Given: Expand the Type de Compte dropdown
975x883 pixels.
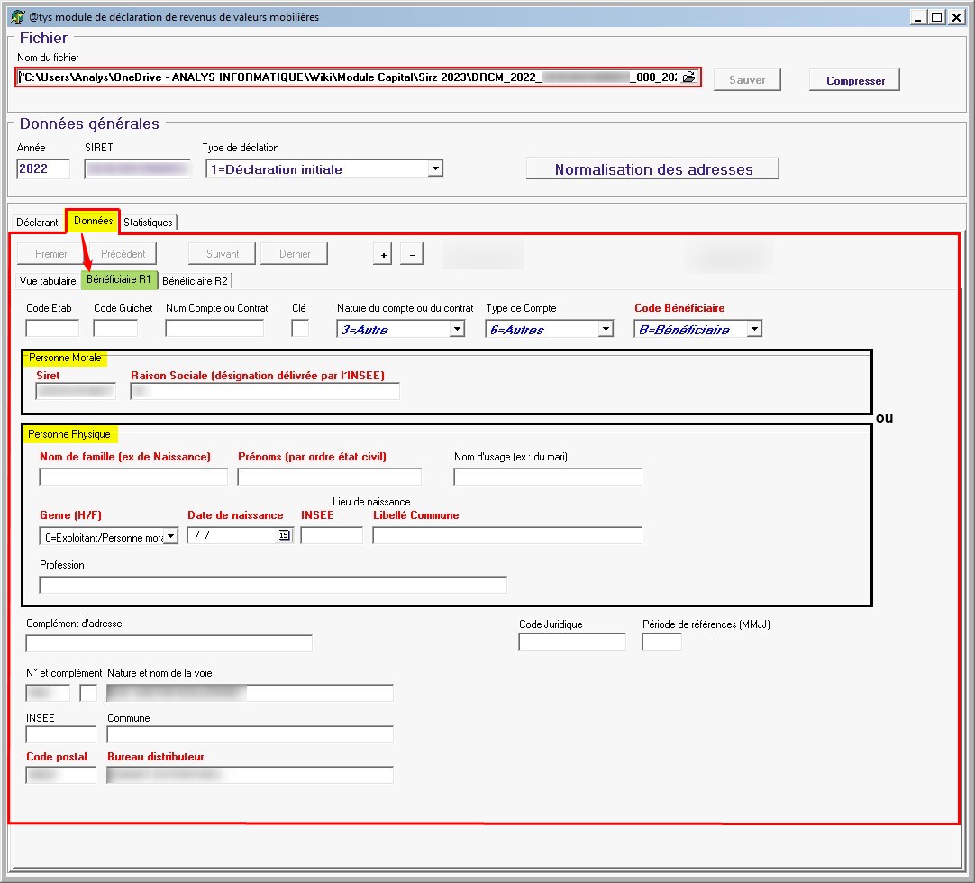Looking at the screenshot, I should pos(606,329).
